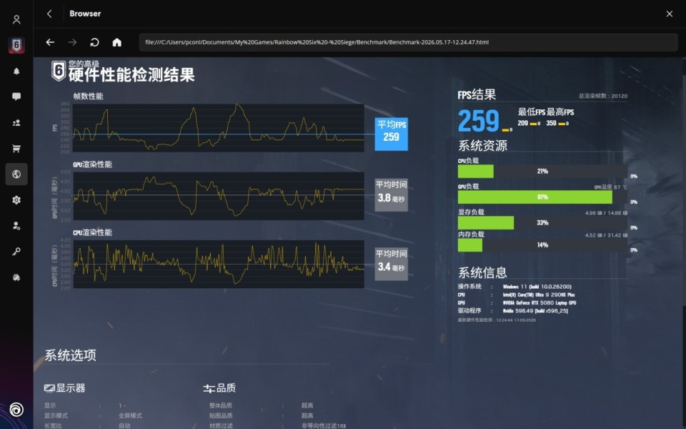Open the user profile icon in the sidebar
The image size is (686, 429).
click(16, 19)
